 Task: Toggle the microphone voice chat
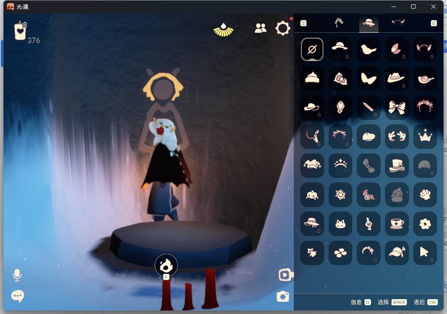click(17, 275)
